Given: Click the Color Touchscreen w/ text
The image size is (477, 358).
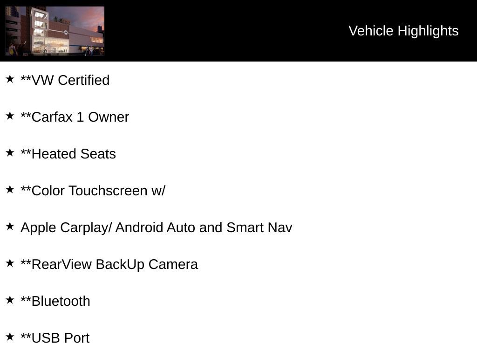Looking at the screenshot, I should coord(93,191).
